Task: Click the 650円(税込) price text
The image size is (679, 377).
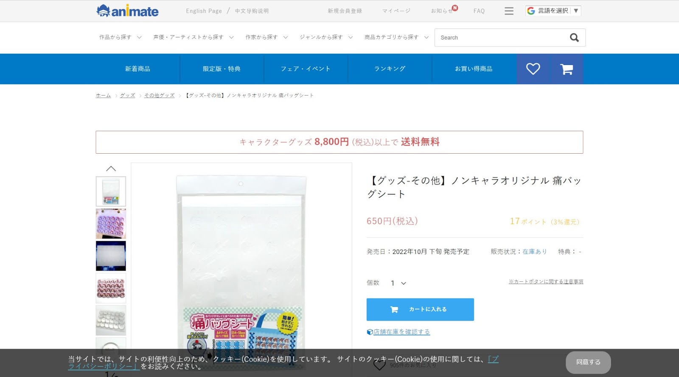Action: pyautogui.click(x=392, y=221)
